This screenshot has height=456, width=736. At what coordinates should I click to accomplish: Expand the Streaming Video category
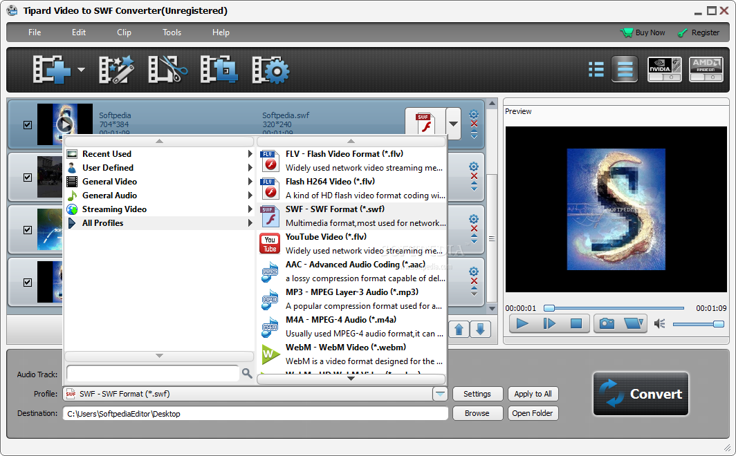point(159,209)
